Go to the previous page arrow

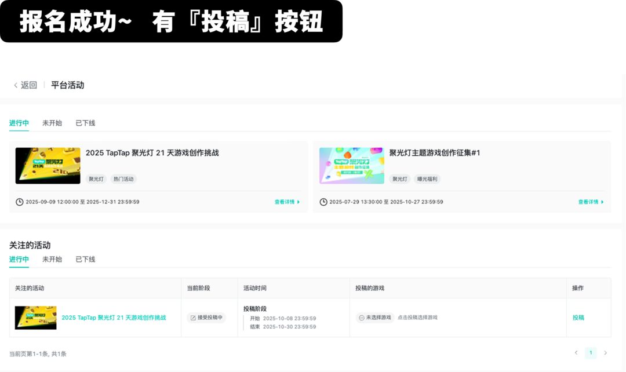(576, 353)
